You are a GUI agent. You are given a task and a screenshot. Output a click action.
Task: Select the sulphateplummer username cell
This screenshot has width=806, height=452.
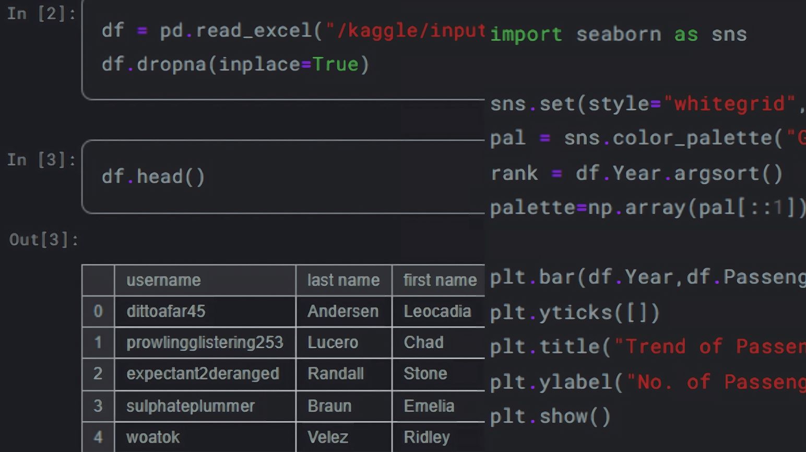tap(205, 406)
